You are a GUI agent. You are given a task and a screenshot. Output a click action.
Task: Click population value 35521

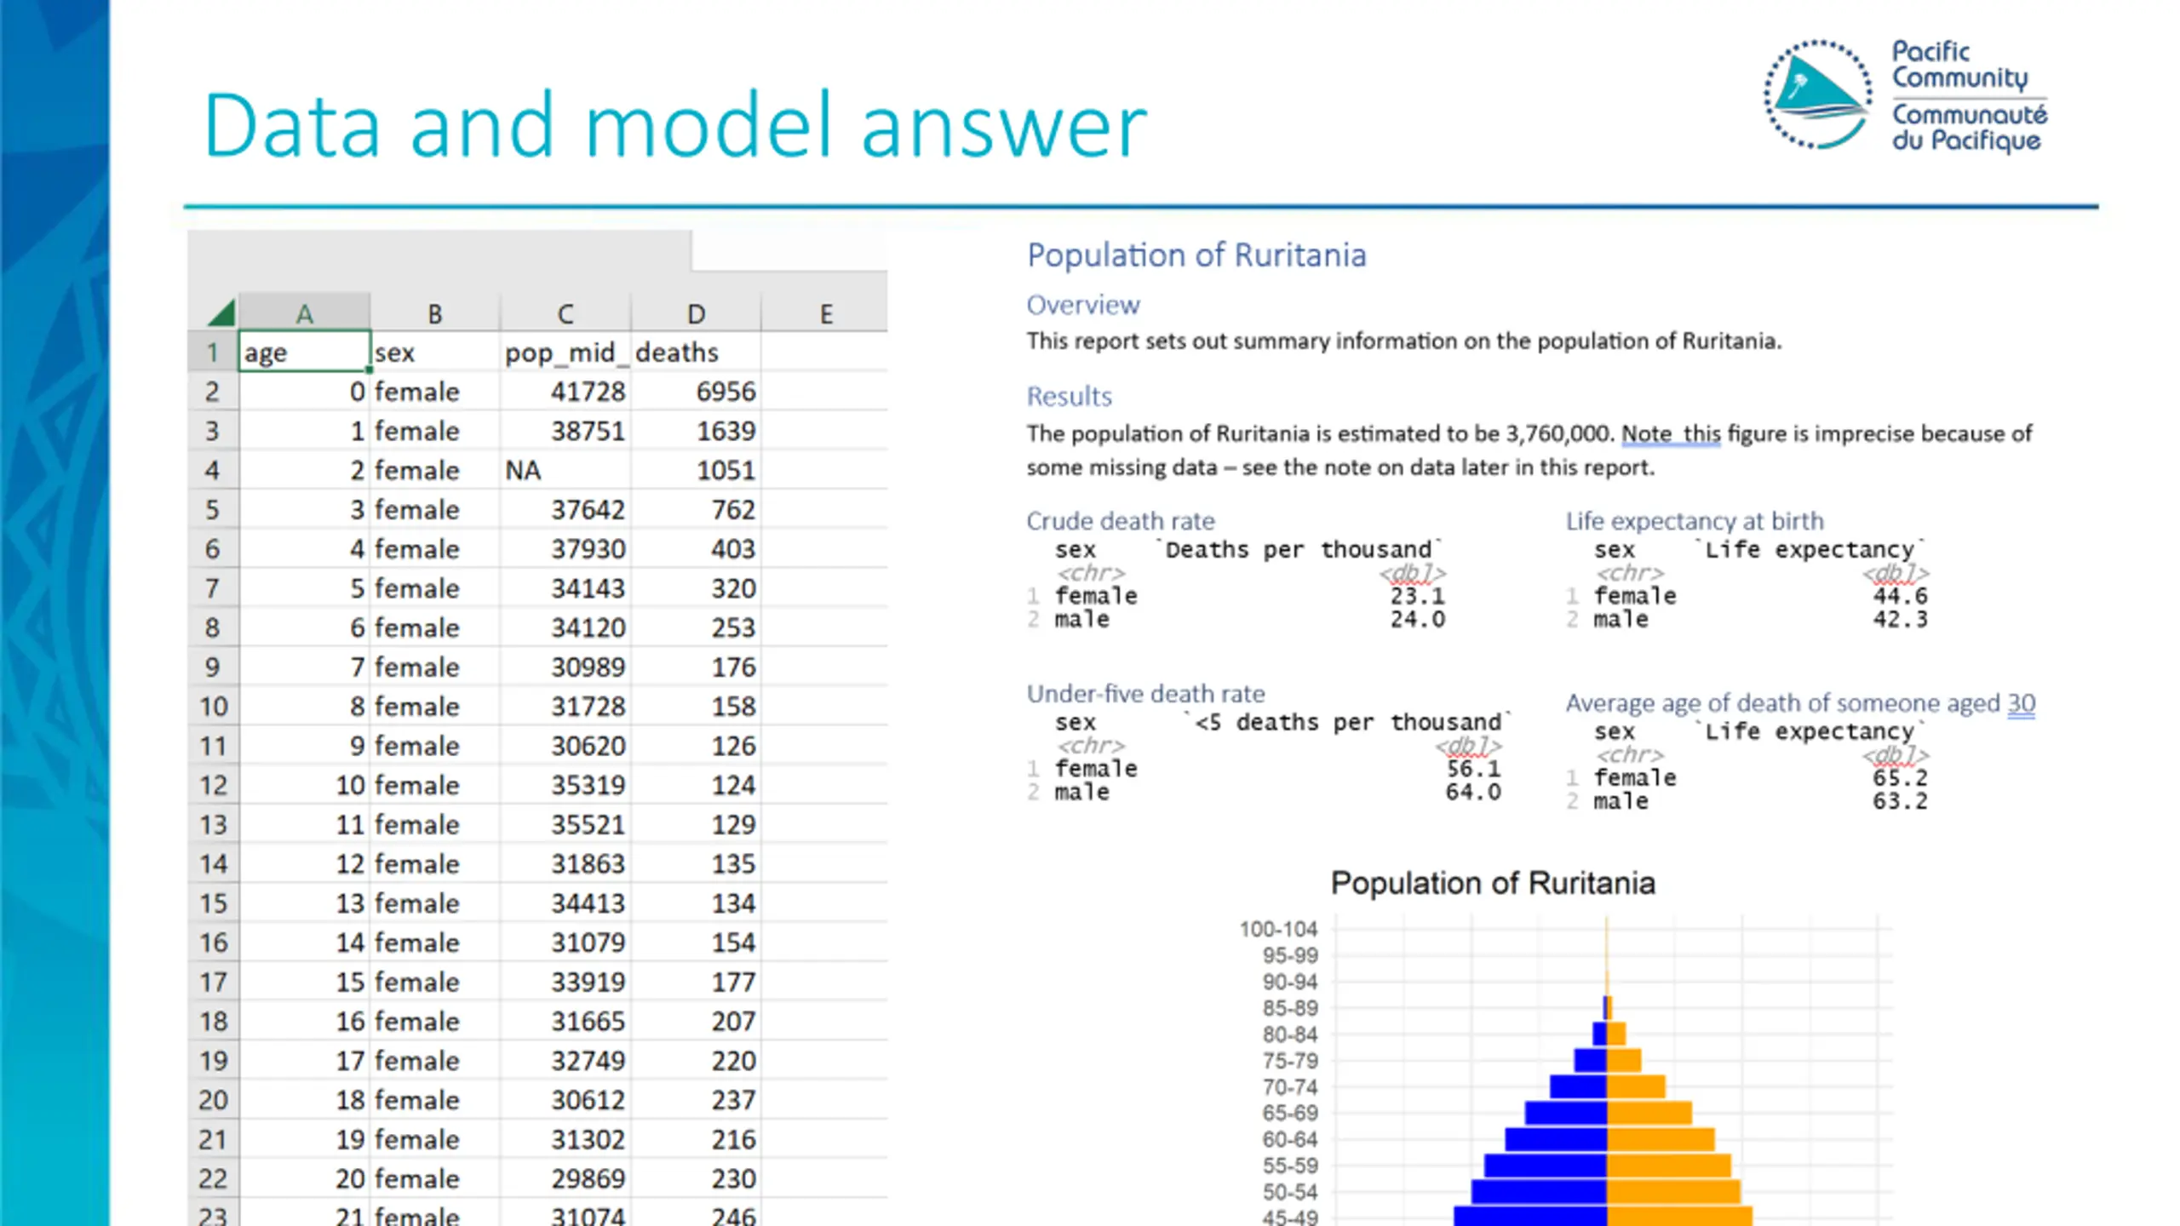tap(588, 824)
